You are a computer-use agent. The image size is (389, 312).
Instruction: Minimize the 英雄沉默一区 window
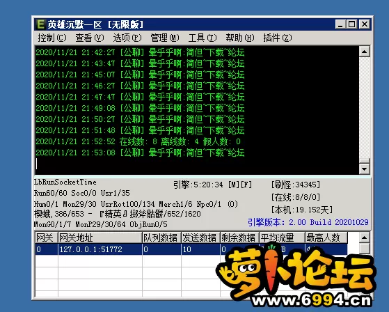coord(340,24)
